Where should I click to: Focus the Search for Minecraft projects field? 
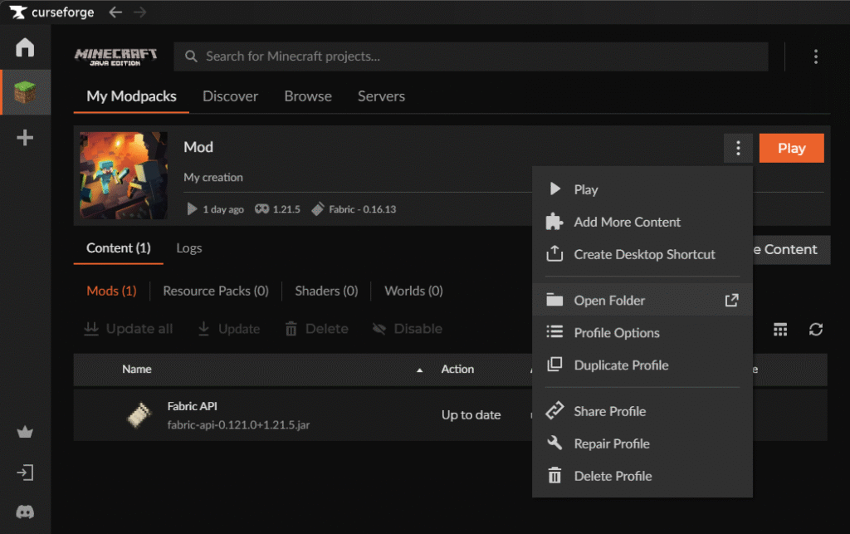click(471, 56)
